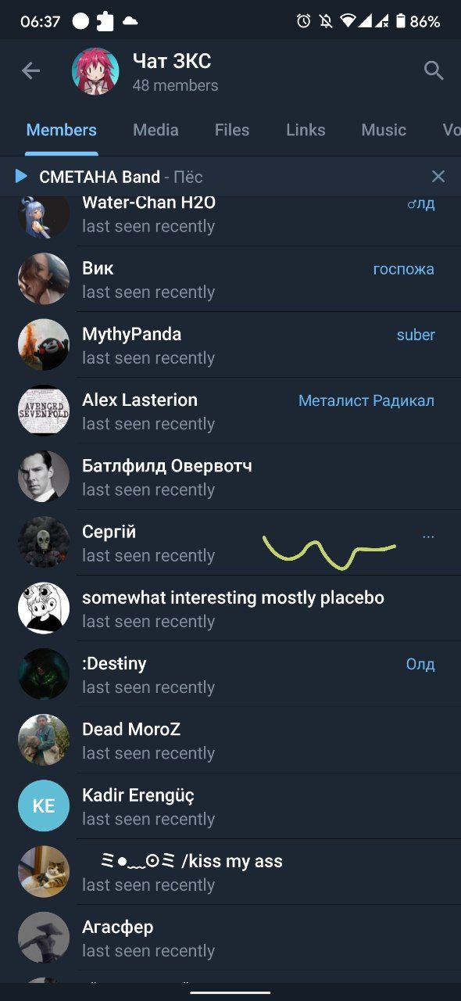Open the Агасфер member entry
Viewport: 461px width, 1001px height.
click(230, 938)
